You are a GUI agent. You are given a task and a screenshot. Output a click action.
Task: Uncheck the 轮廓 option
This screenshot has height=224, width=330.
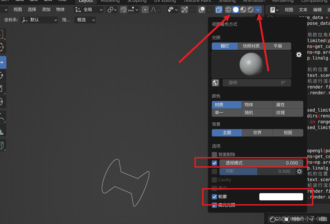214,197
